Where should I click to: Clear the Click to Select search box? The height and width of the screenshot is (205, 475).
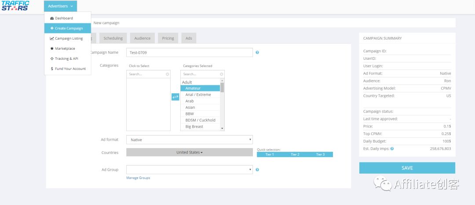pos(167,74)
